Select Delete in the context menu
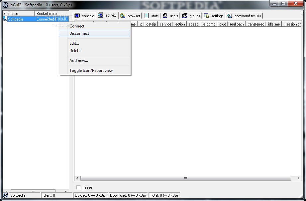Screen dimensions: 306x201 point(94,51)
